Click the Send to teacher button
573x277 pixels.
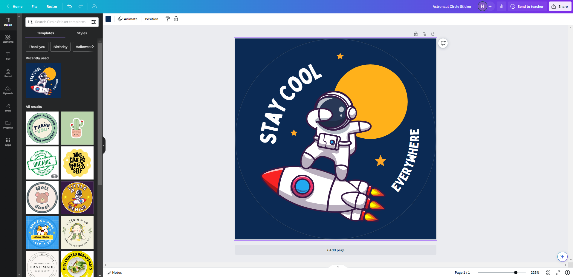527,6
